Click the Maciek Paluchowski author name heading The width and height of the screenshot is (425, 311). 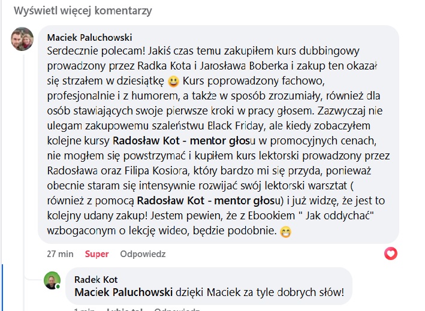(x=89, y=37)
